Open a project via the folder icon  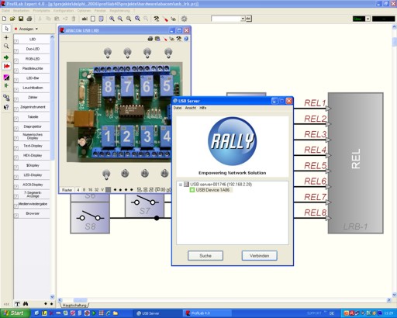point(12,19)
